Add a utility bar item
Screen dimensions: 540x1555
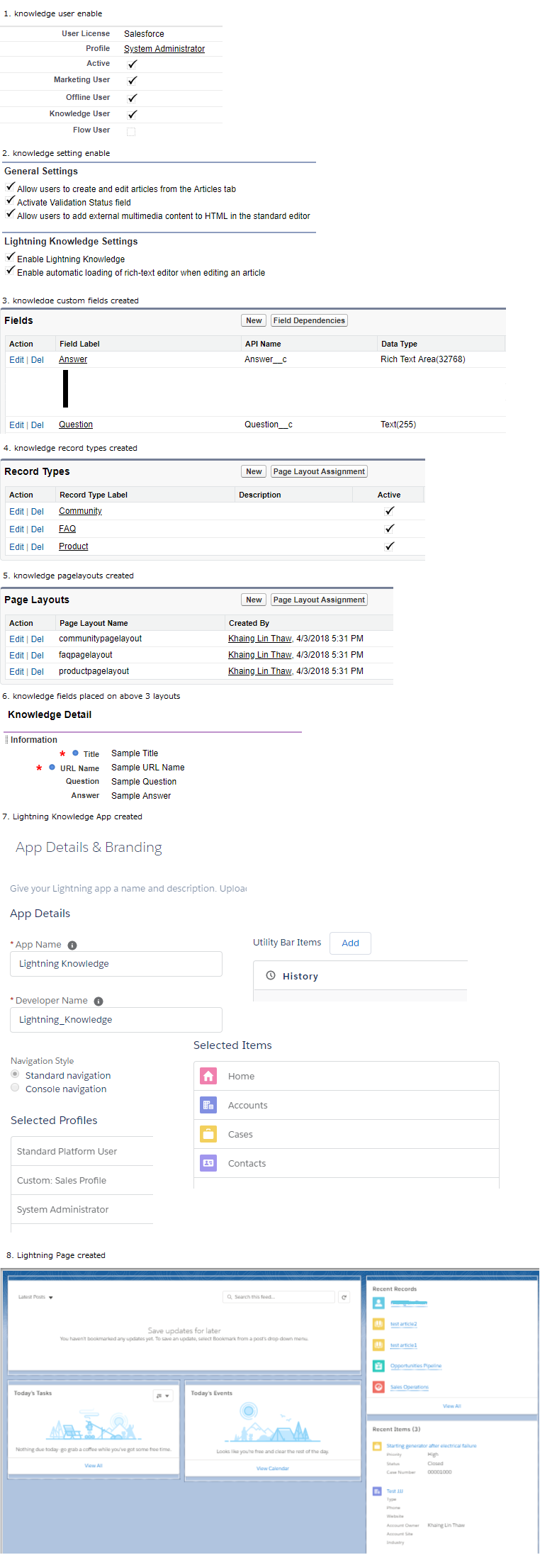(350, 943)
